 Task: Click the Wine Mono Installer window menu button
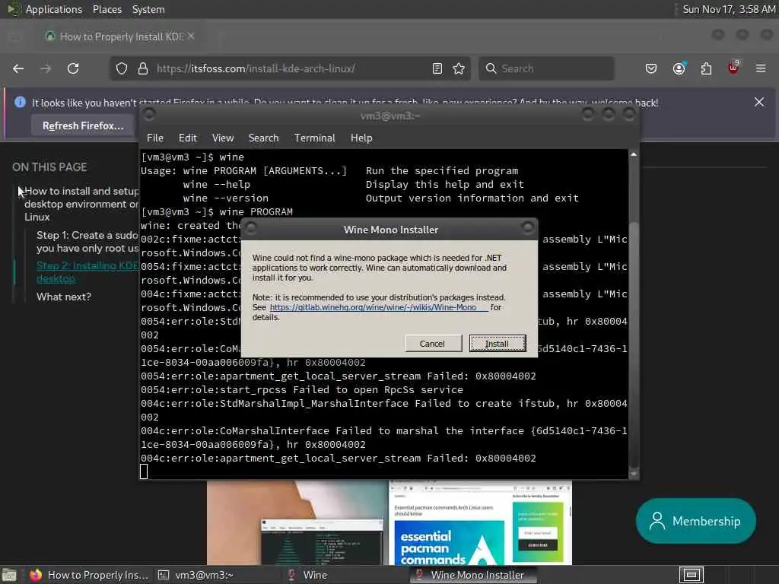pos(251,228)
